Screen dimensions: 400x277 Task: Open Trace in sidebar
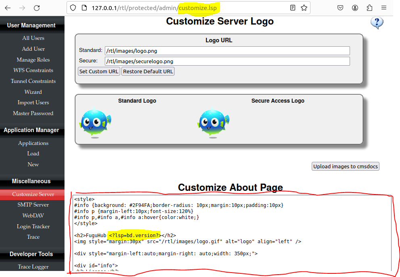pyautogui.click(x=33, y=237)
